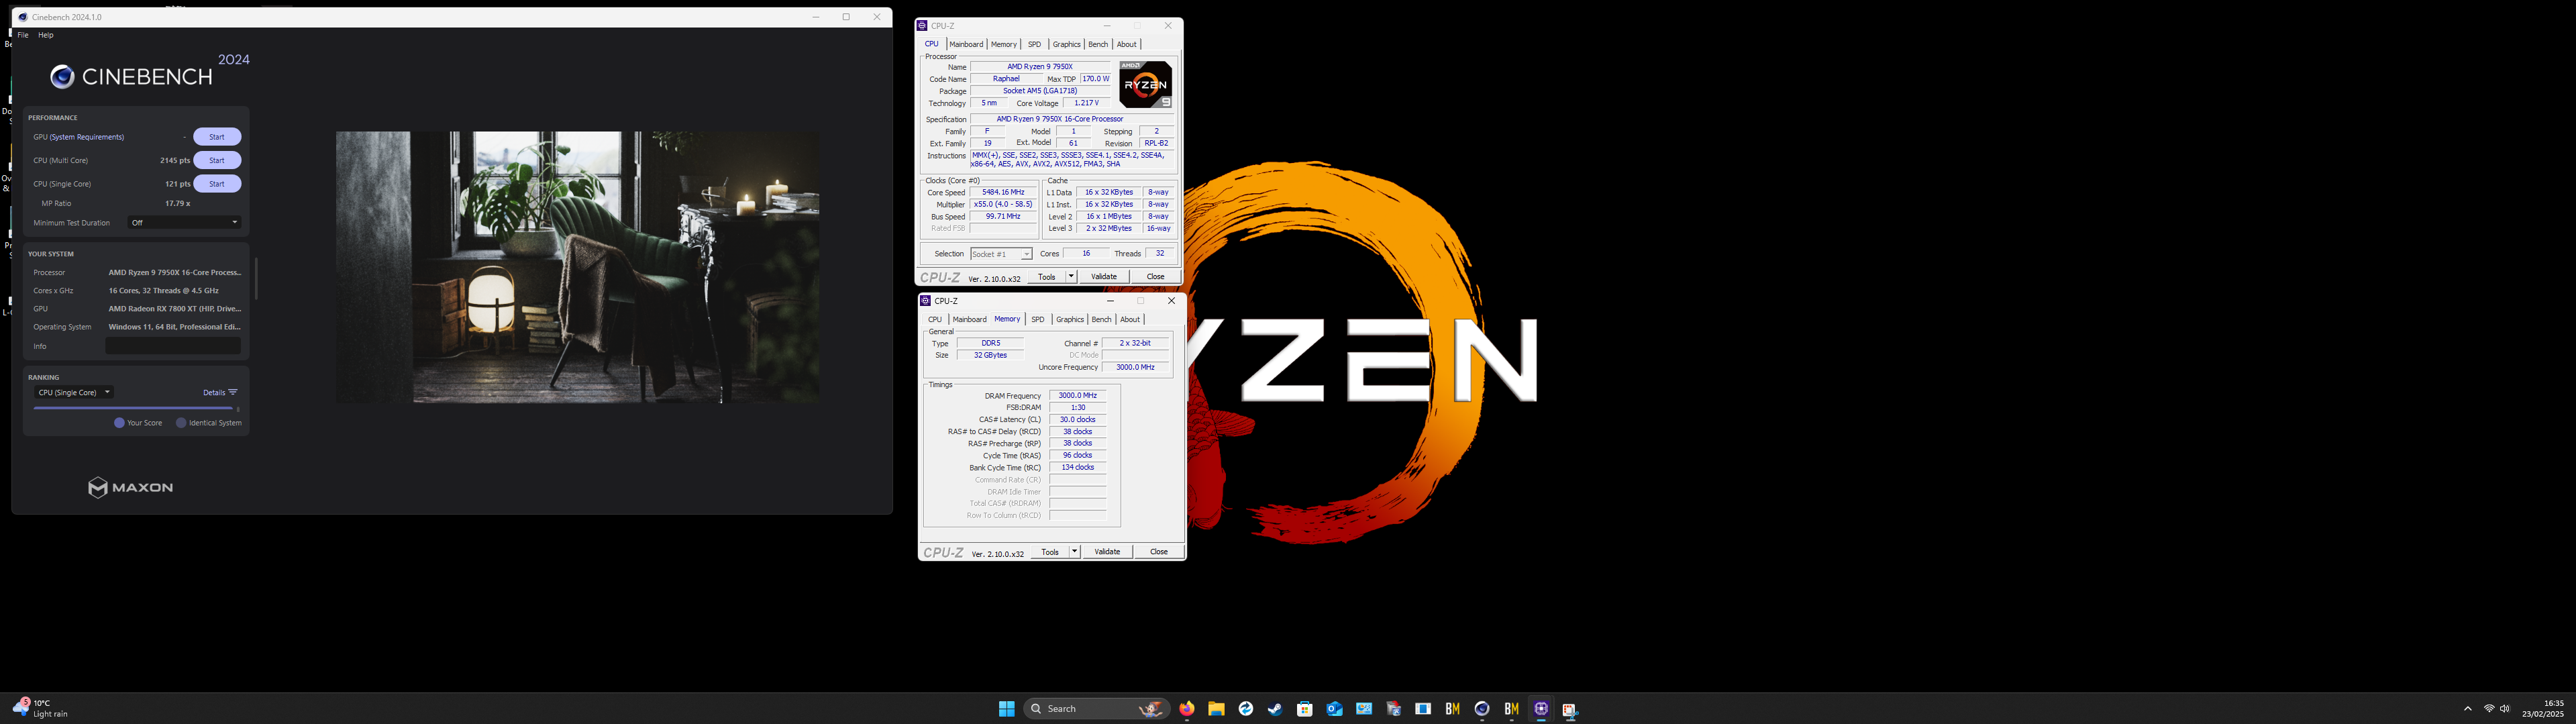Click Tools button in CPU-Z processor window
Screen dimensions: 2576x724
point(1046,277)
